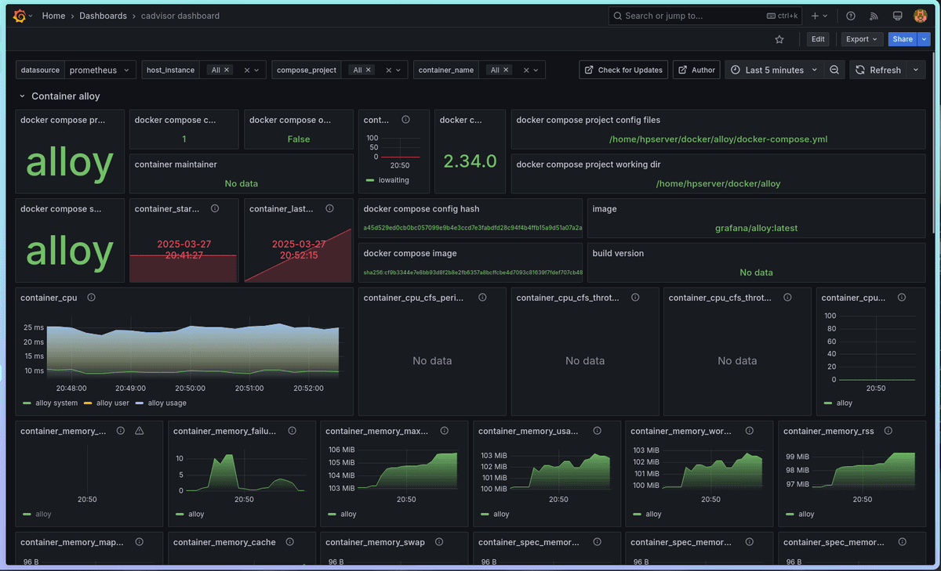
Task: Show info for container_memory_cache panel
Action: [x=292, y=542]
